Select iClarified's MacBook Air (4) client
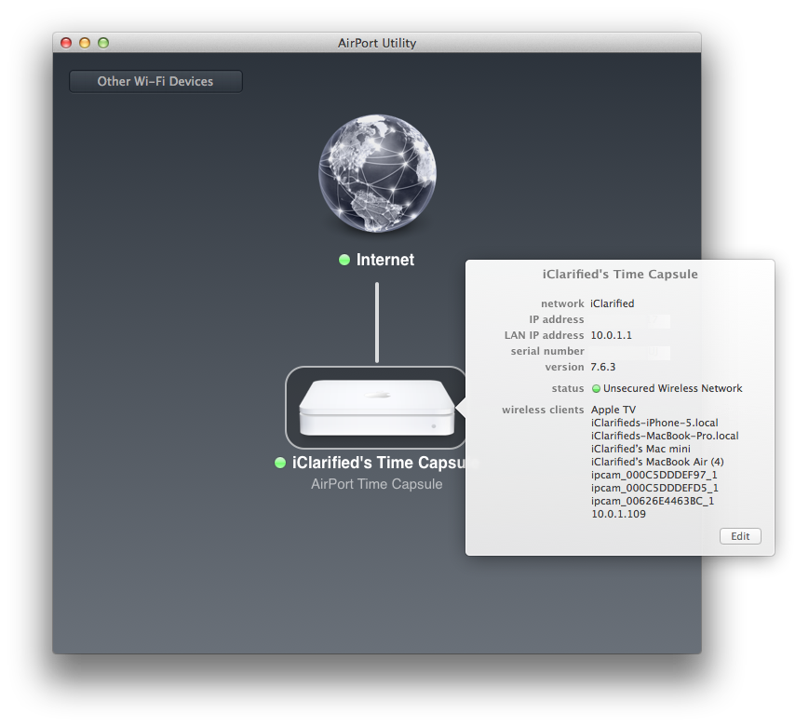 [657, 462]
